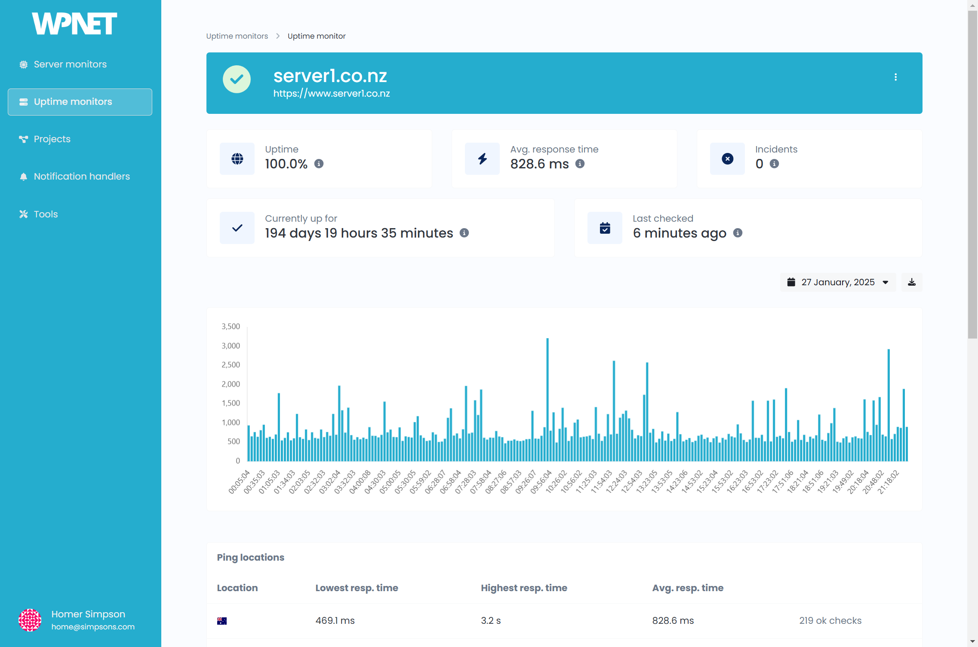Click the last checked calendar icon

click(605, 227)
